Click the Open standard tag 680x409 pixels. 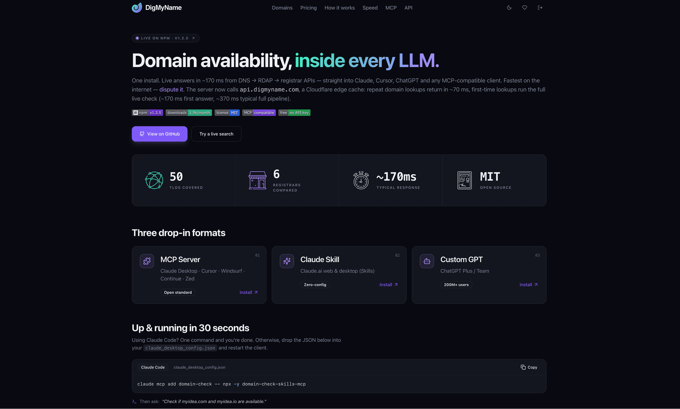click(178, 292)
